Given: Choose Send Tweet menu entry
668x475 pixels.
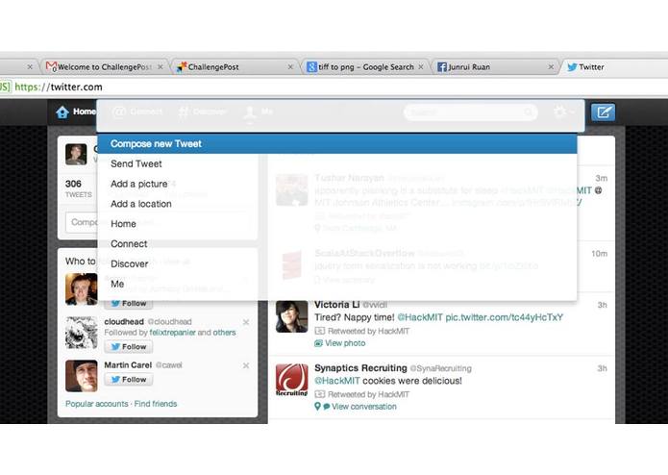Looking at the screenshot, I should point(337,163).
